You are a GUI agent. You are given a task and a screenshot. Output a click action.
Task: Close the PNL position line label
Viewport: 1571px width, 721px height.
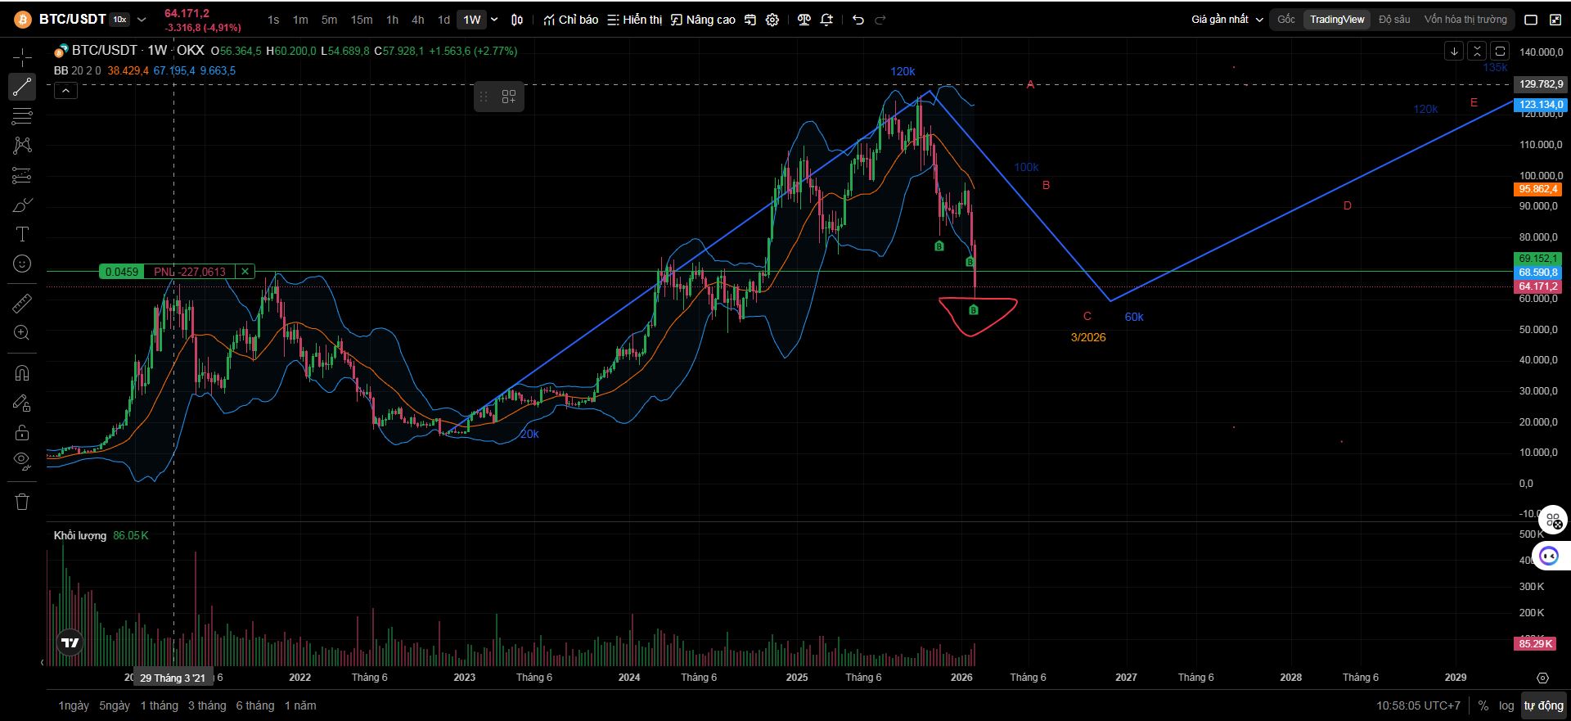(x=245, y=272)
